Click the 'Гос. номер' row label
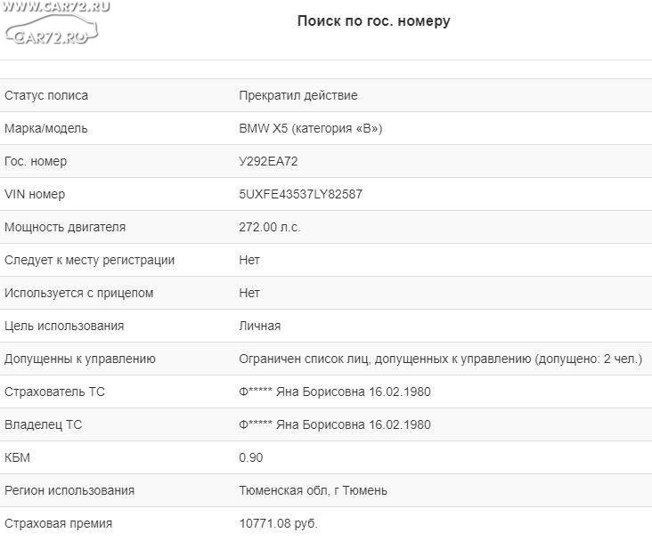The width and height of the screenshot is (652, 541). [36, 161]
